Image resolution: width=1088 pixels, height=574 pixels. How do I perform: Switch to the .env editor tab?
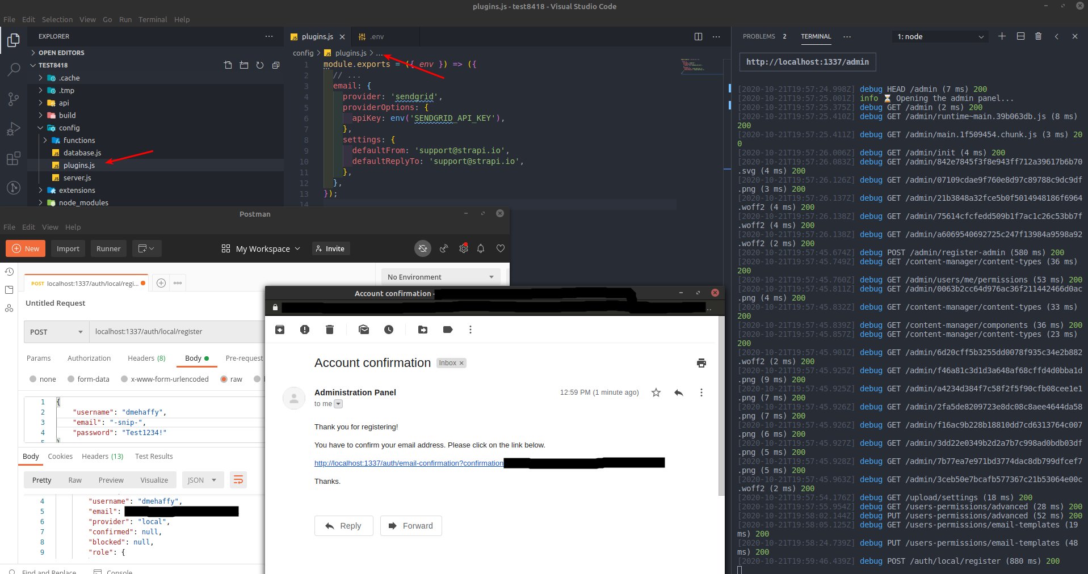click(375, 36)
